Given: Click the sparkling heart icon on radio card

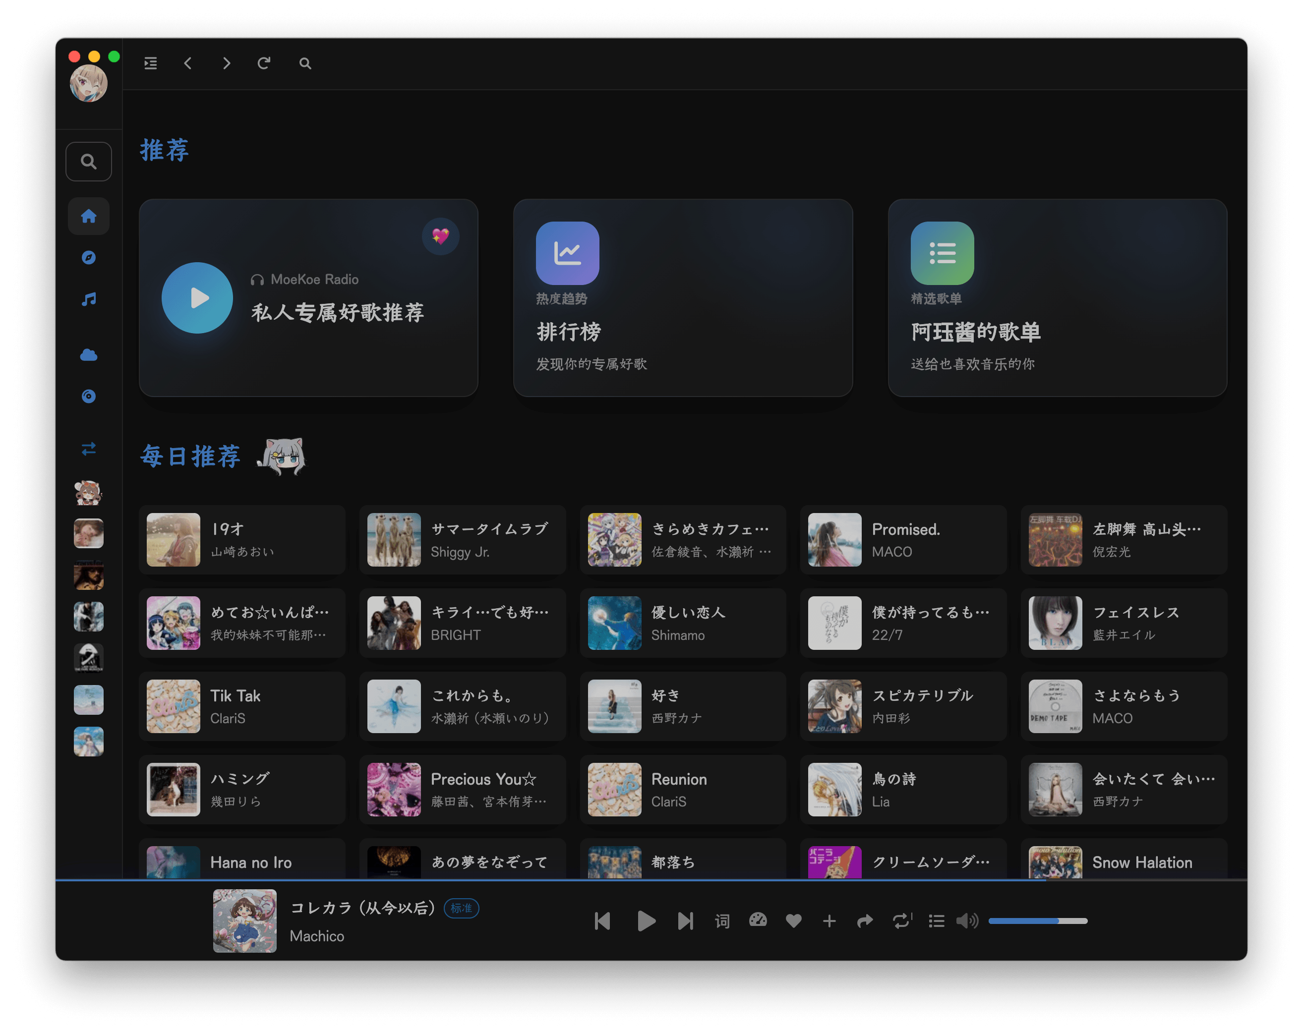Looking at the screenshot, I should tap(441, 236).
